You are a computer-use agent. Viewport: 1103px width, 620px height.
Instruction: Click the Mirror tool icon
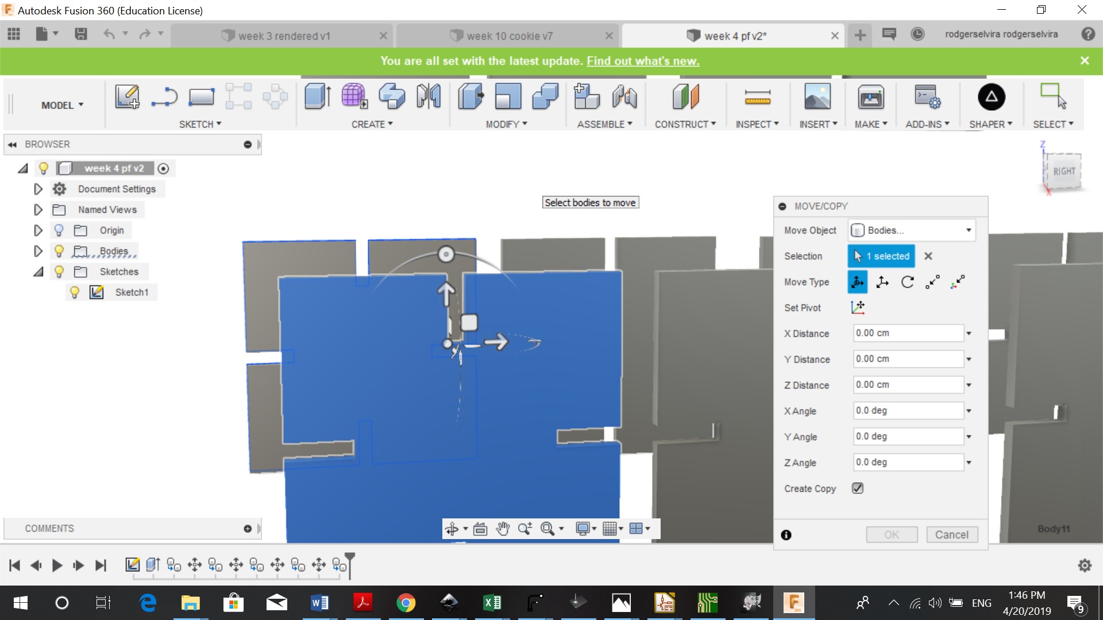point(429,96)
